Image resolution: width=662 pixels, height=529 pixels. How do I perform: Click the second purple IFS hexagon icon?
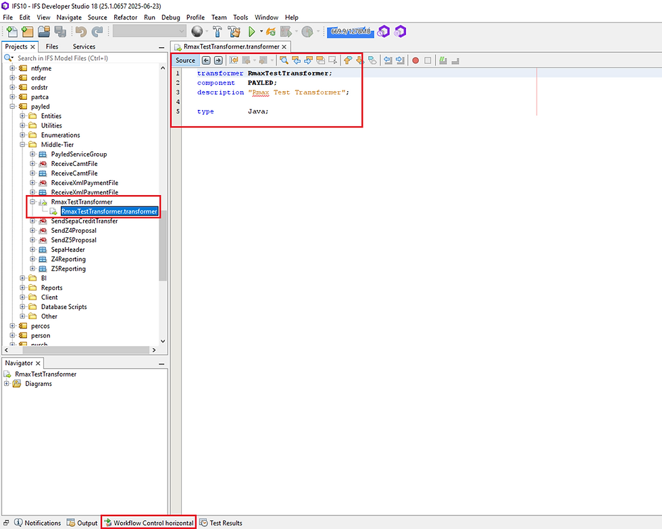tap(400, 32)
